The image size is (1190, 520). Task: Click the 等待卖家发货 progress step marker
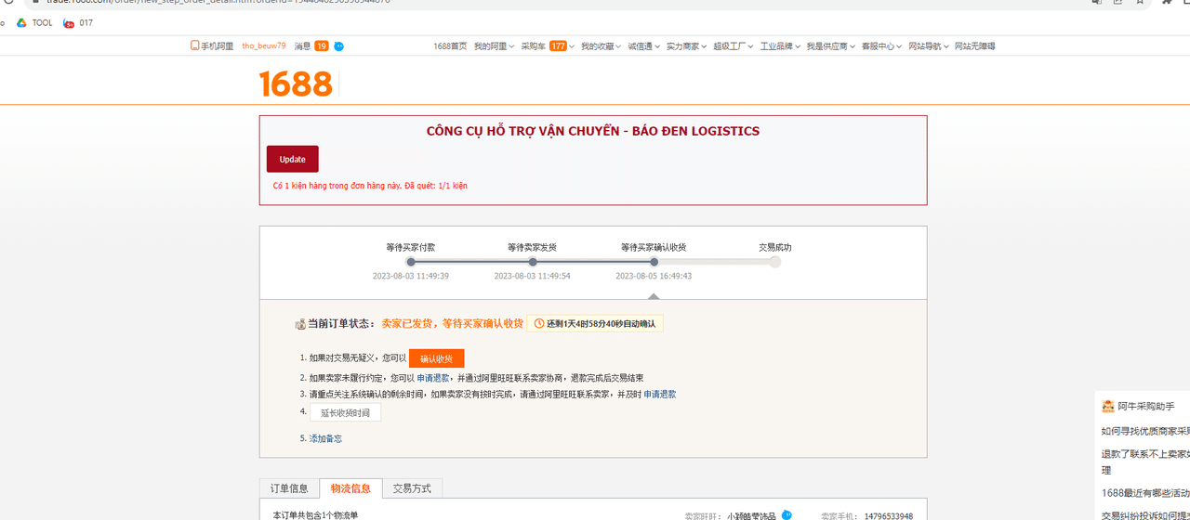(x=533, y=262)
